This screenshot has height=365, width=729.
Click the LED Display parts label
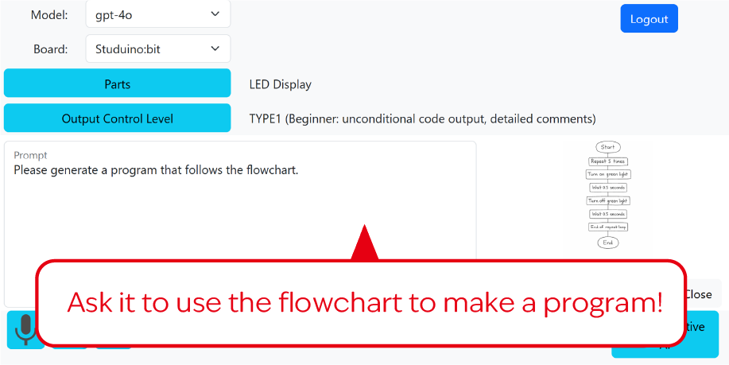(x=281, y=84)
